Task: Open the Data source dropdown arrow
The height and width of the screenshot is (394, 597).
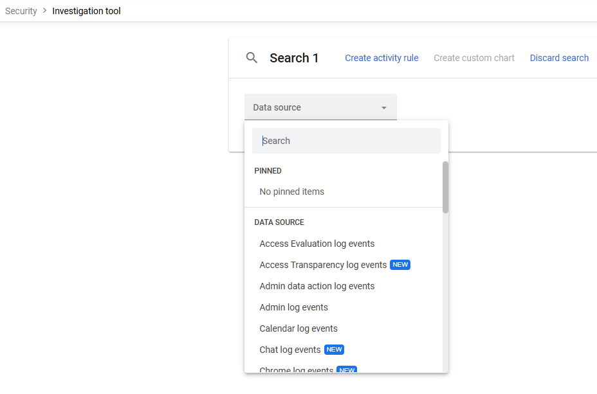Action: click(x=384, y=107)
